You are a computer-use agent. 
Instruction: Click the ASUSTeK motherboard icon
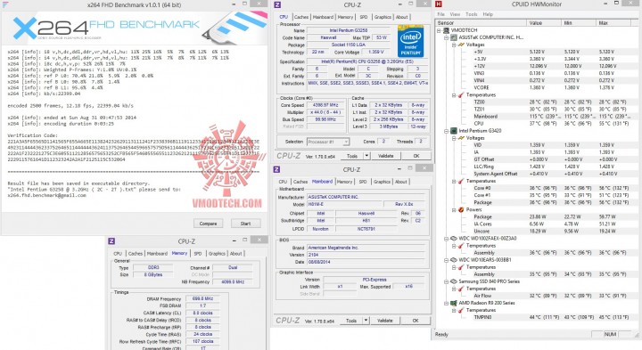coord(454,37)
